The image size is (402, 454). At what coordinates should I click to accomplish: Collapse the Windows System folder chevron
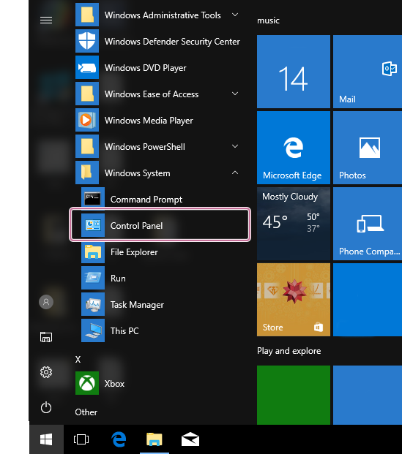point(235,173)
